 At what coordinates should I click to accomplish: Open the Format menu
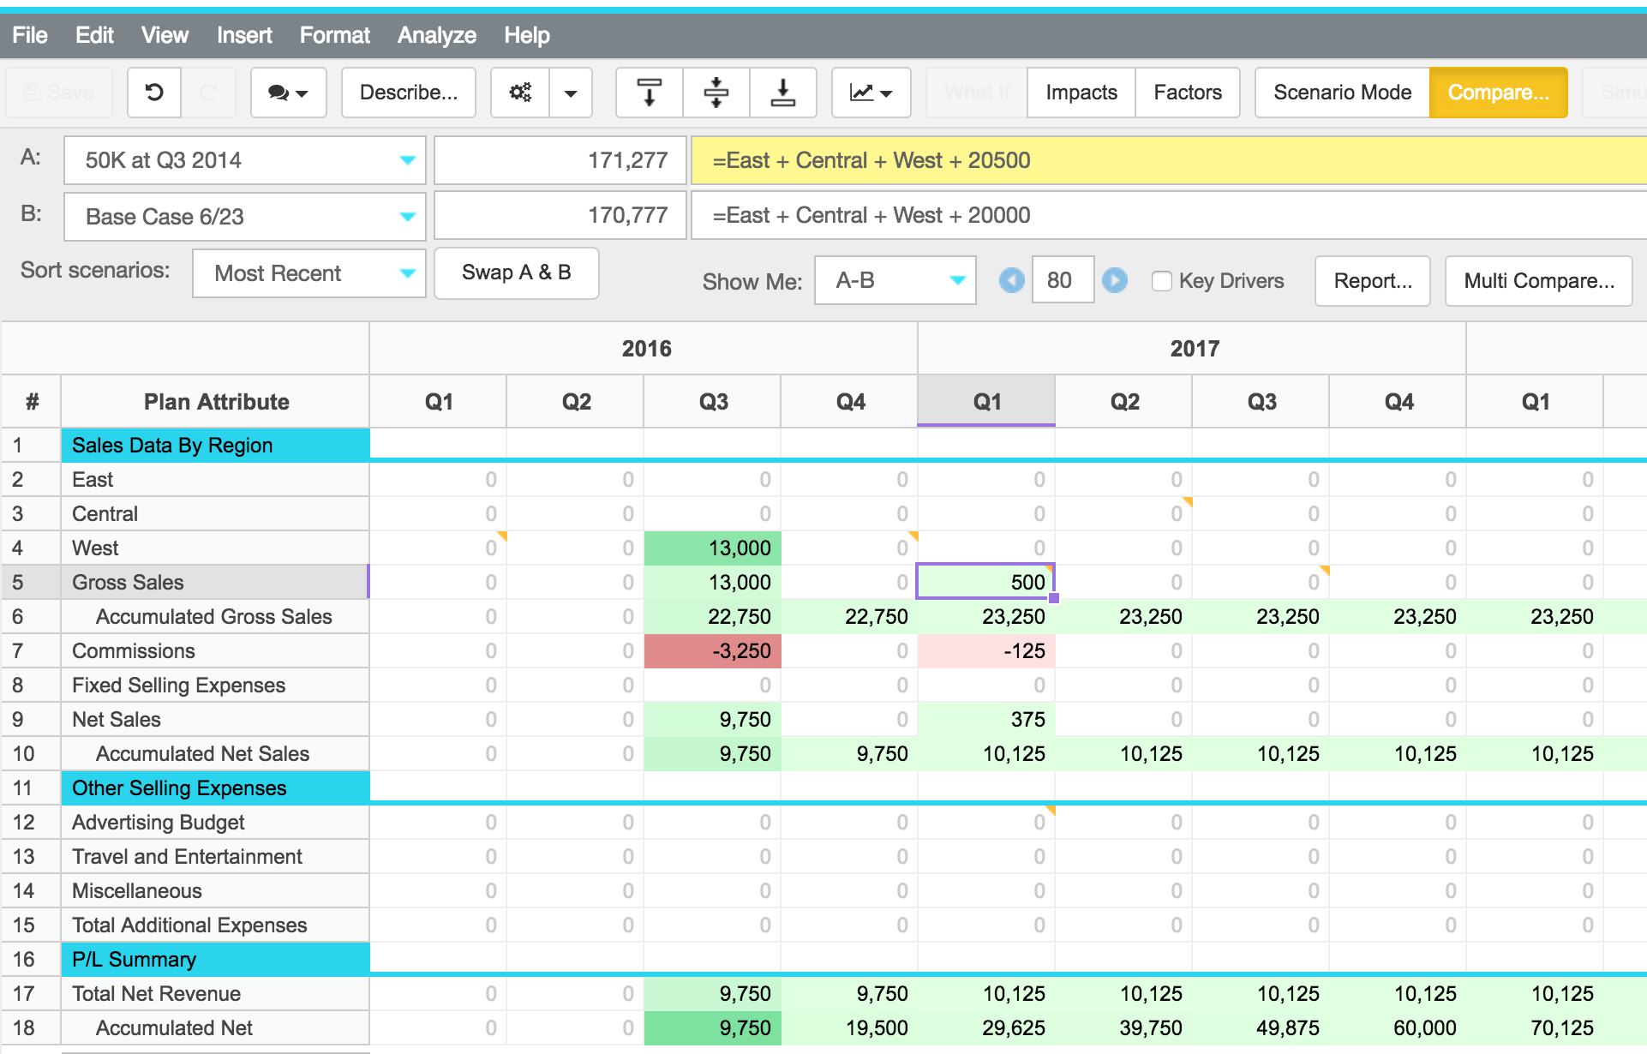coord(334,35)
